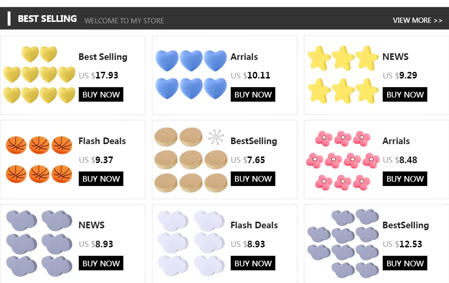Buy now the $9.37 Flash Deals item
This screenshot has height=283, width=449.
(x=101, y=179)
